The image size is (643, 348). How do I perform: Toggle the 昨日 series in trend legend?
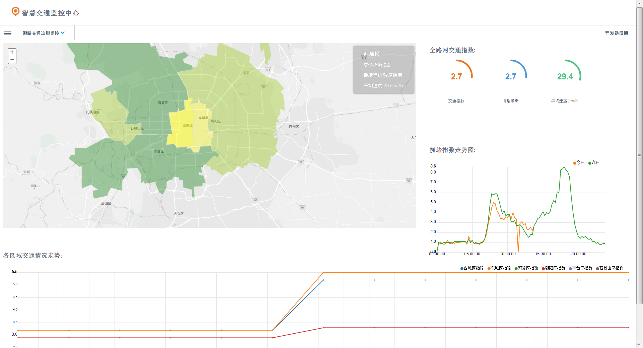point(594,163)
